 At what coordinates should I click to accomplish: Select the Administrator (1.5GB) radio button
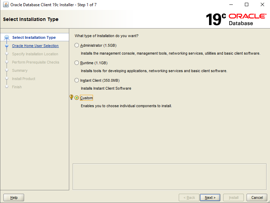tap(76, 45)
